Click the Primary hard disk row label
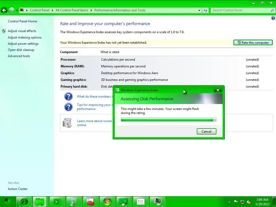Image resolution: width=276 pixels, height=207 pixels. (x=74, y=87)
